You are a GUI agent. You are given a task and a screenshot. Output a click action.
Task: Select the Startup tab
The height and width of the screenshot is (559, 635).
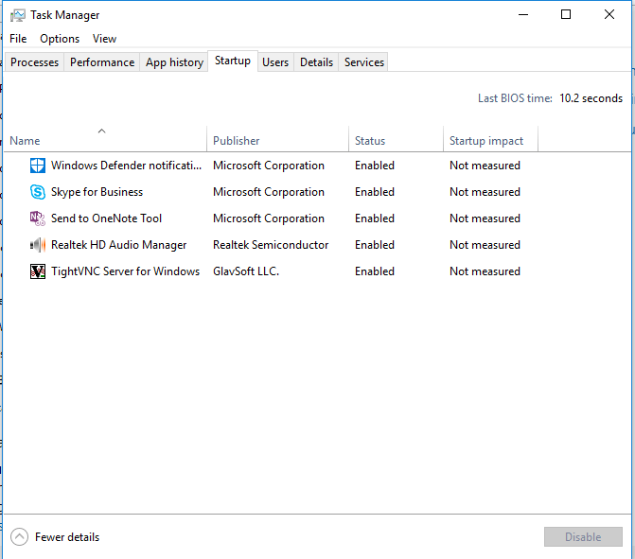233,61
